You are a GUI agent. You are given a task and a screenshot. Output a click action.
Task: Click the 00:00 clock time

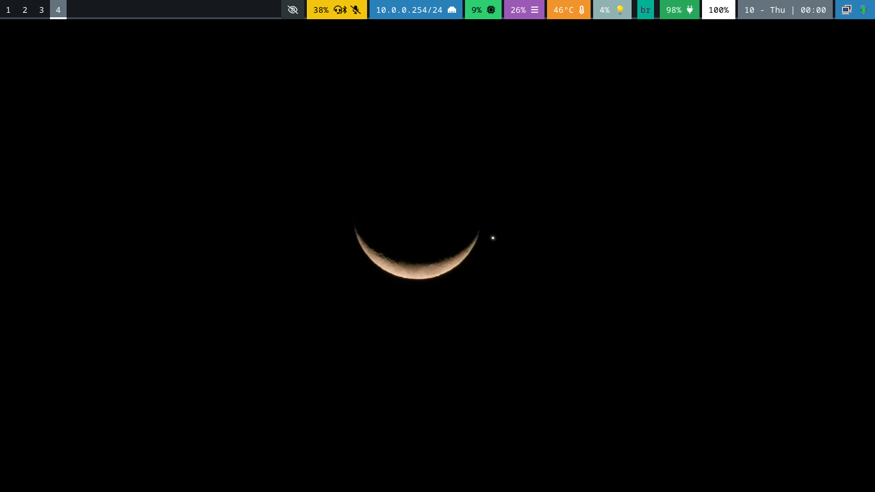click(814, 10)
